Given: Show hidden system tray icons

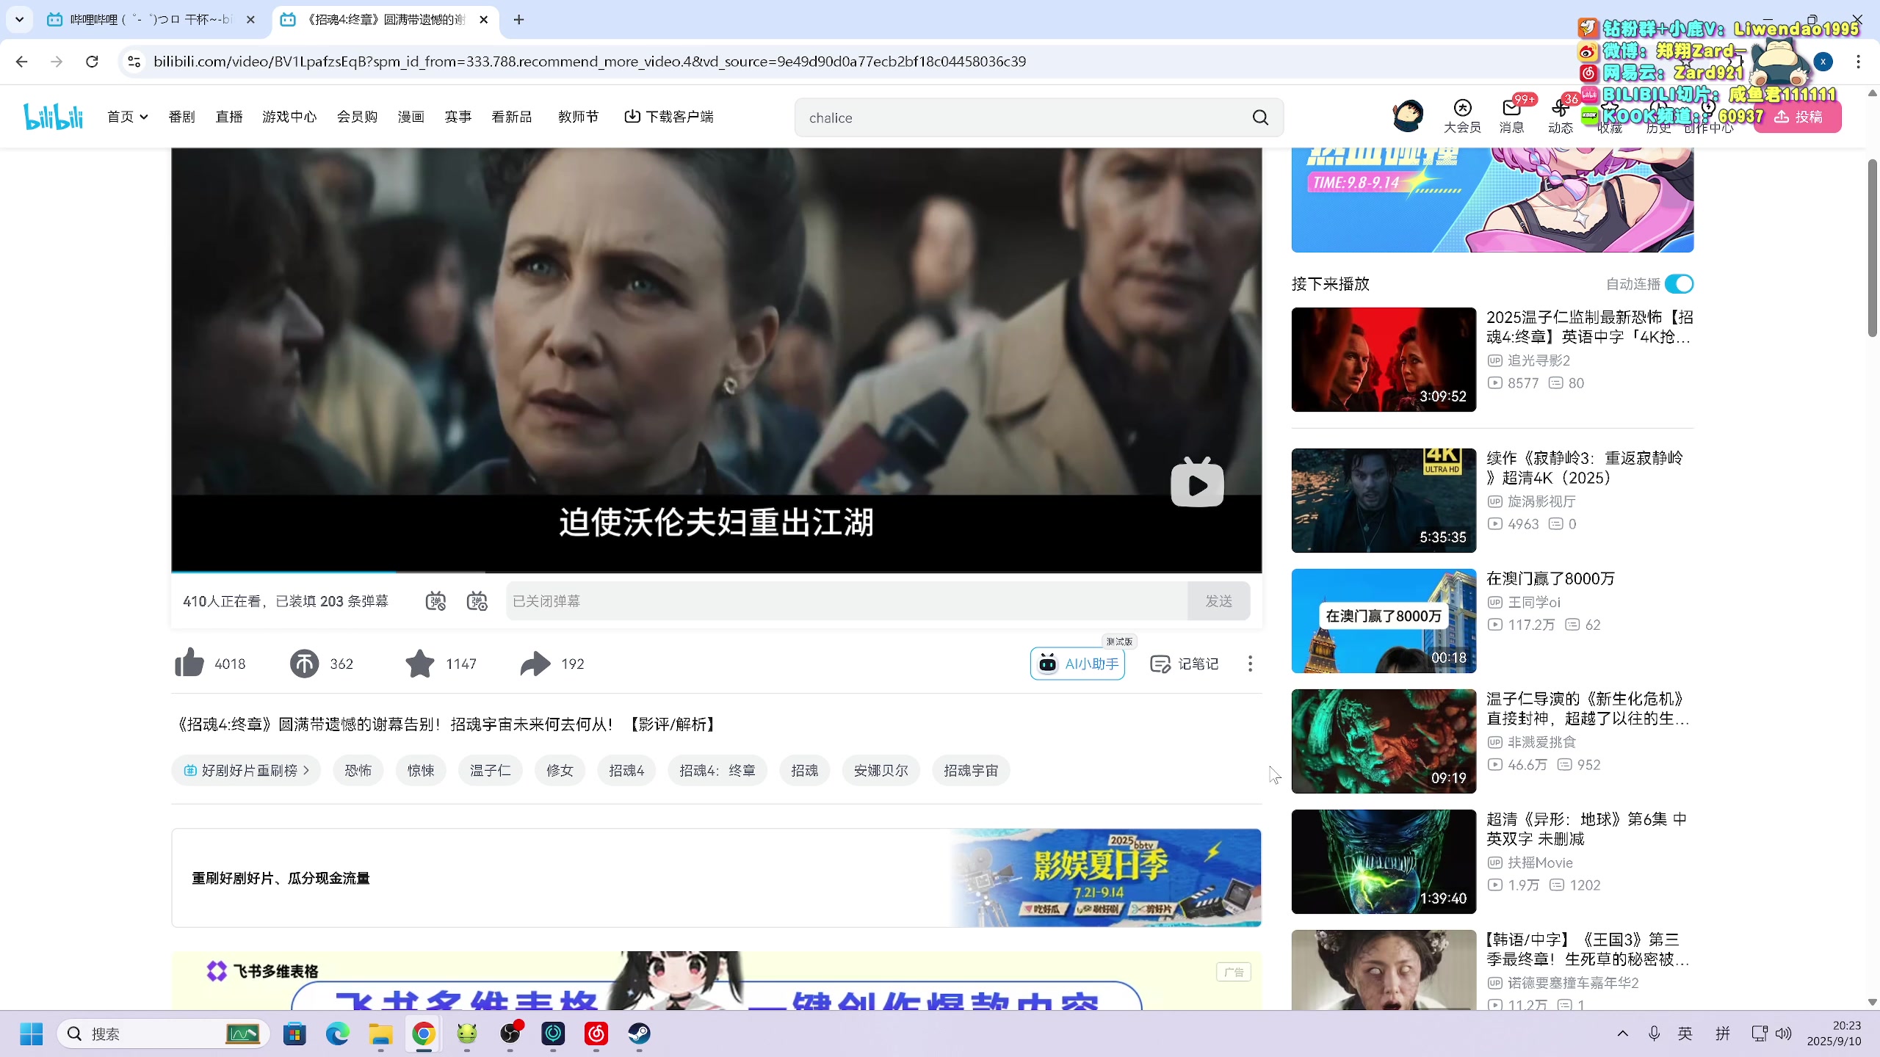Looking at the screenshot, I should point(1622,1034).
